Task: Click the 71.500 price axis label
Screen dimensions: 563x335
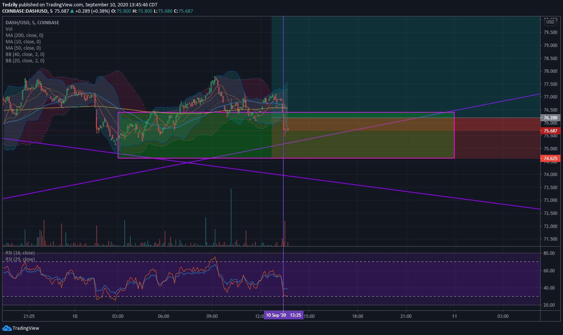Action: coord(551,239)
